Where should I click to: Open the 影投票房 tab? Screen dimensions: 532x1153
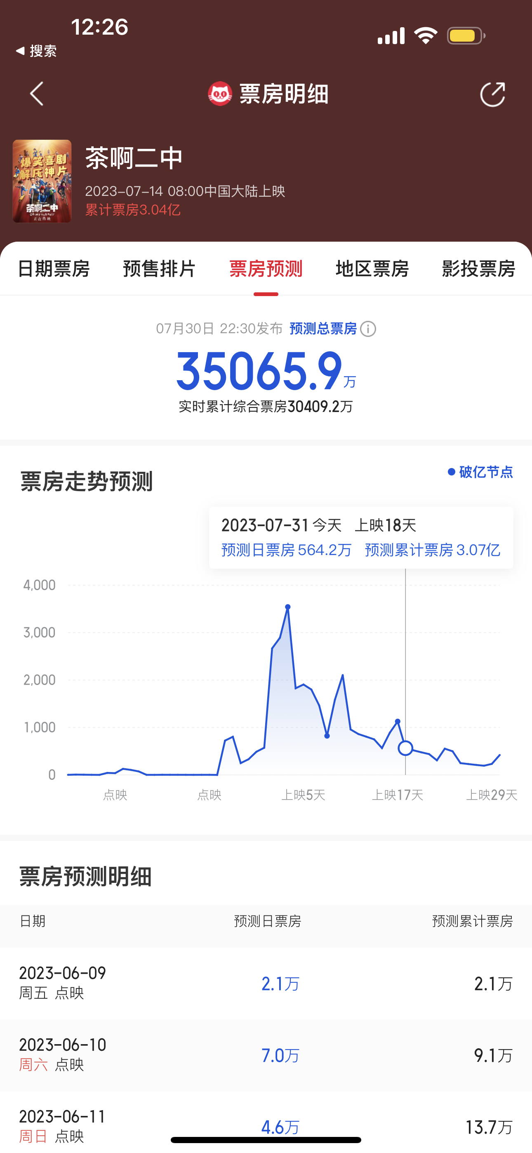[x=478, y=268]
